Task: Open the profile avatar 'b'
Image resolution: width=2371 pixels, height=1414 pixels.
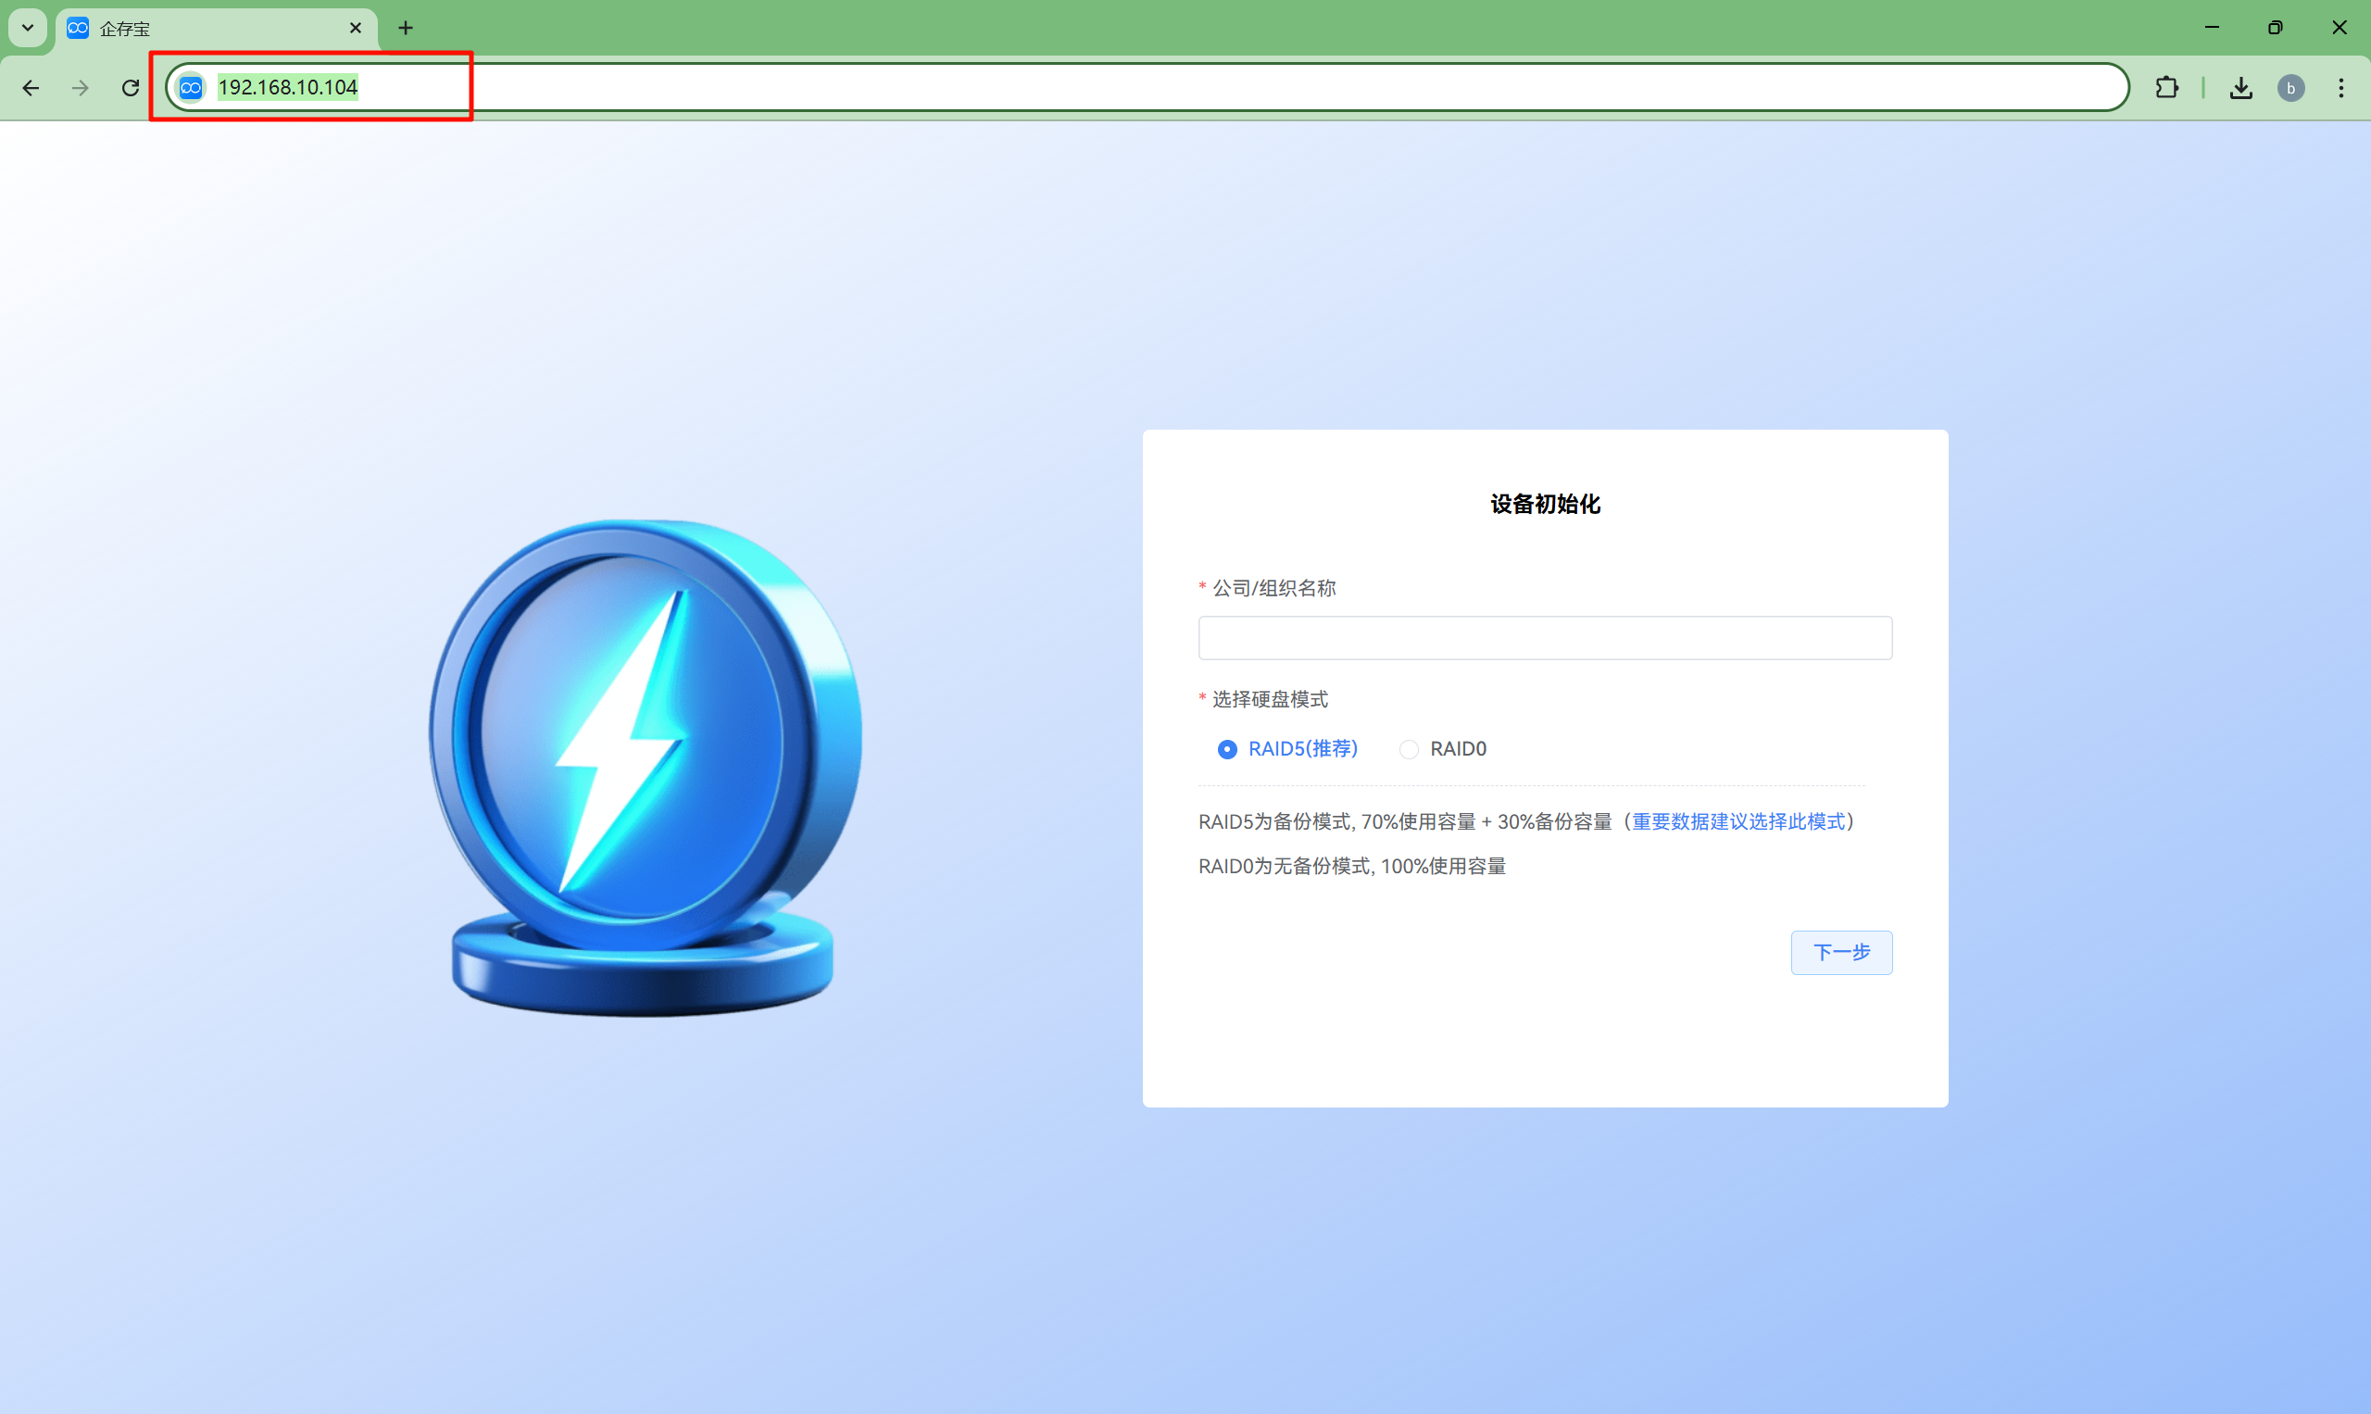Action: pyautogui.click(x=2290, y=88)
